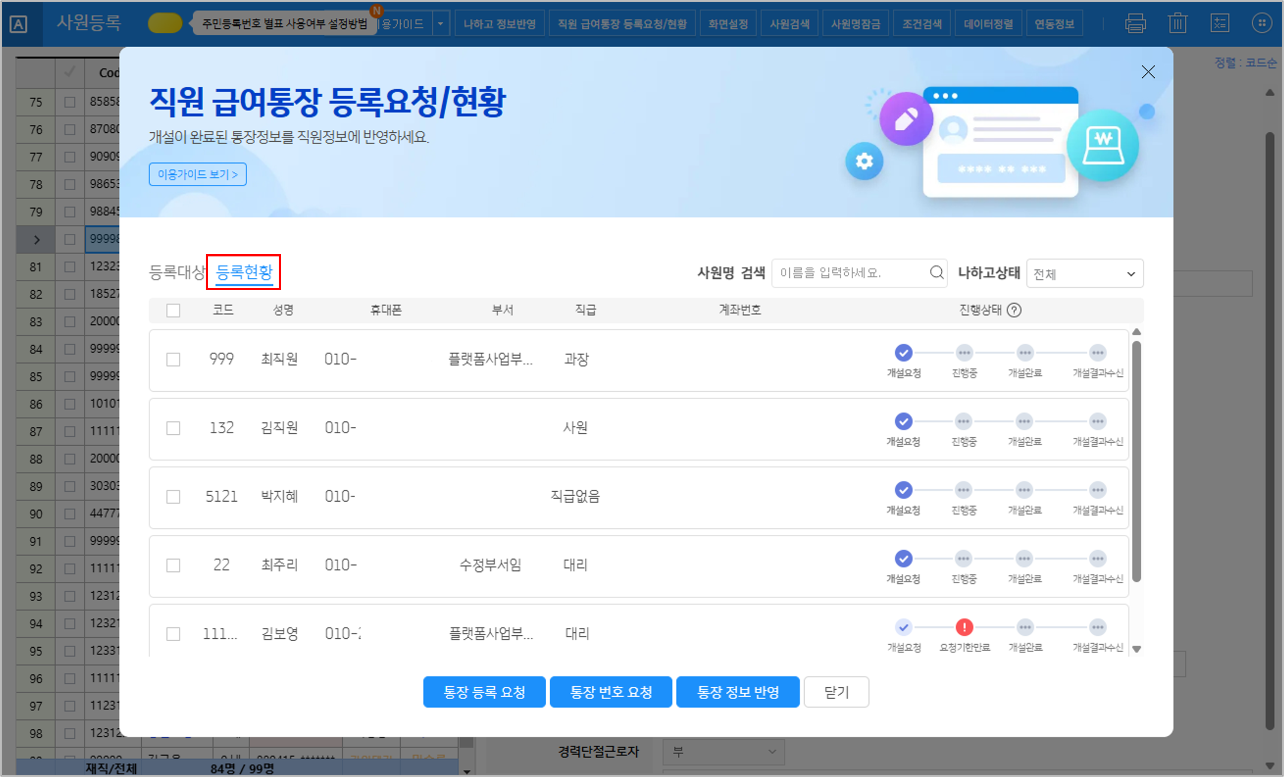
Task: Click 개설완료 step icon for 김직원
Action: coord(1024,421)
